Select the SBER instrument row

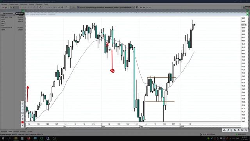tap(12, 30)
